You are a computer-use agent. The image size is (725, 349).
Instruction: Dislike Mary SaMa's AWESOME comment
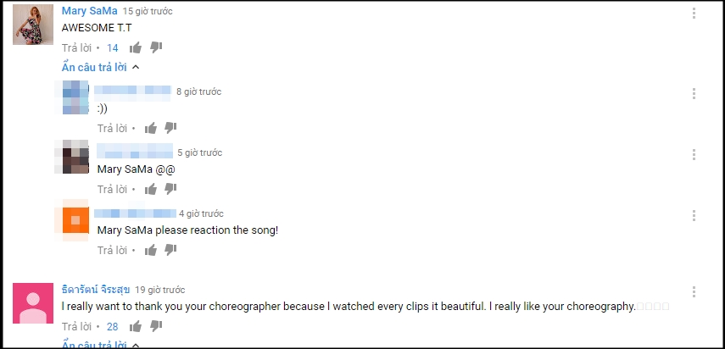pyautogui.click(x=156, y=47)
